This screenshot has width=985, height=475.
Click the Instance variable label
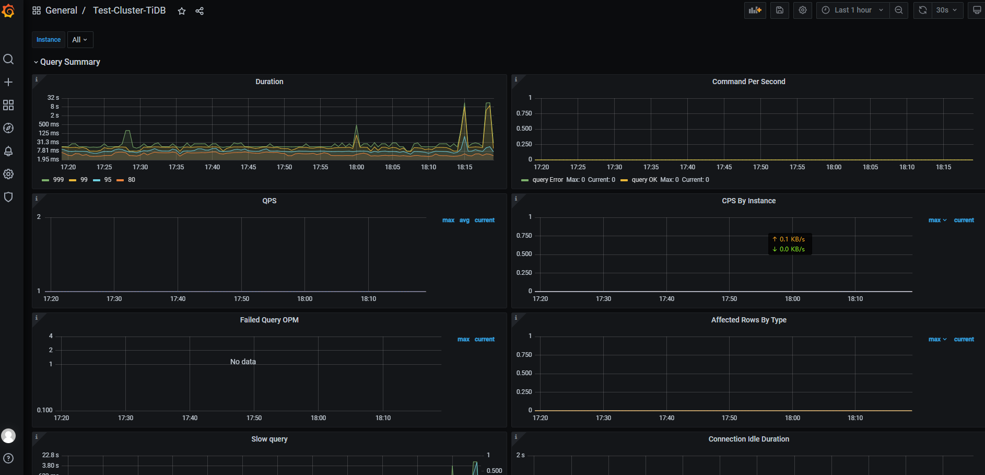coord(49,40)
